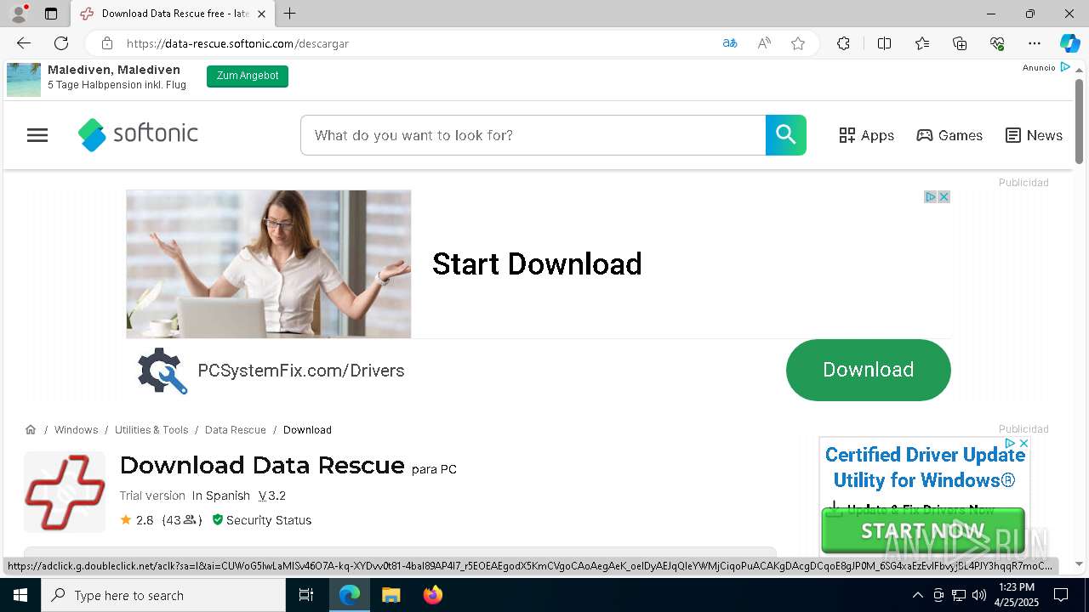1089x612 pixels.
Task: Click the Zum Angebot ad button
Action: point(248,76)
